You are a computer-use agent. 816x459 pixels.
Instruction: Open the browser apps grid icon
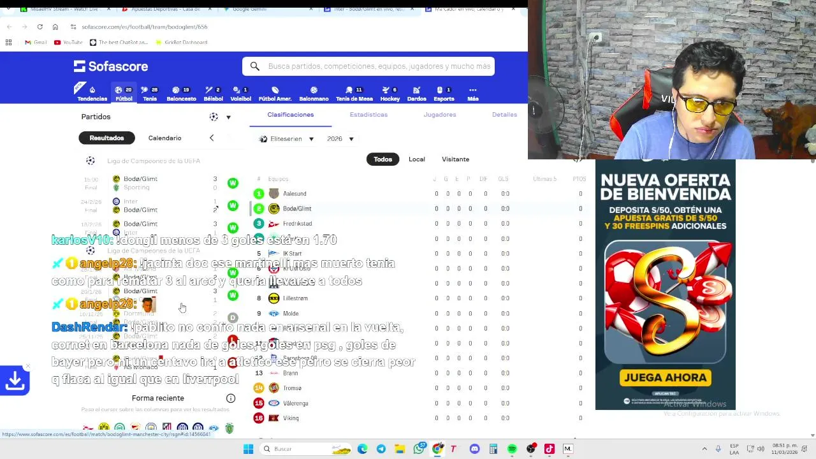(8, 43)
